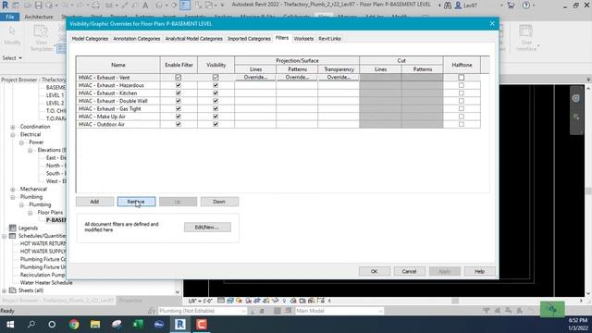Click horizontal scrollbar thumb below drawing area
The image size is (592, 333).
pos(455,301)
